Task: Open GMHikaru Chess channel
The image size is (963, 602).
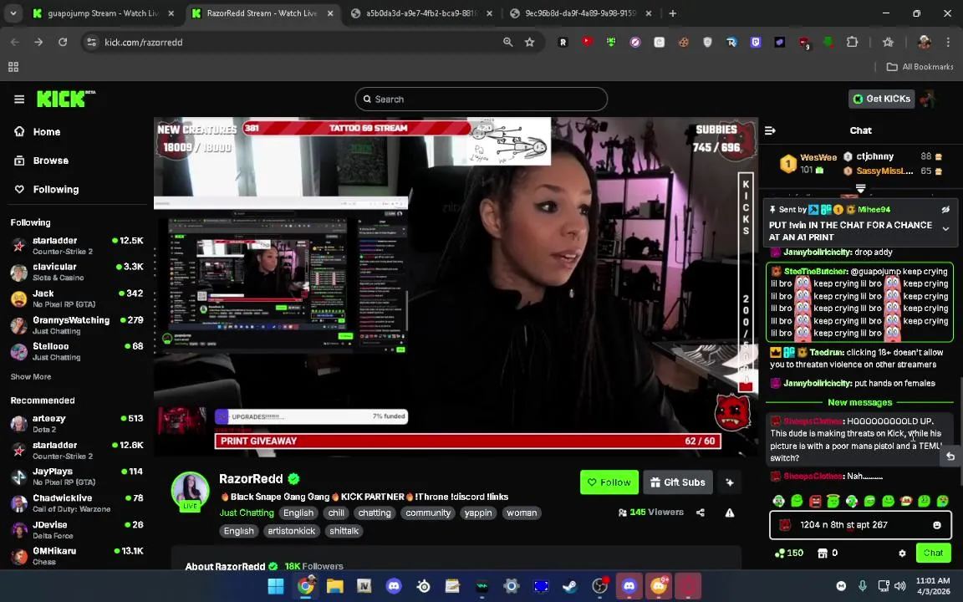Action: (x=77, y=556)
